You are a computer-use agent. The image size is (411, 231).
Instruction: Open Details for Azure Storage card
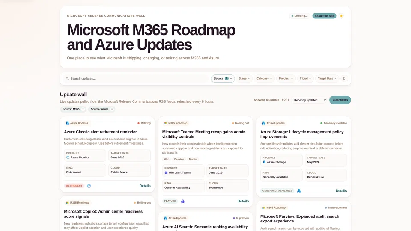(341, 191)
